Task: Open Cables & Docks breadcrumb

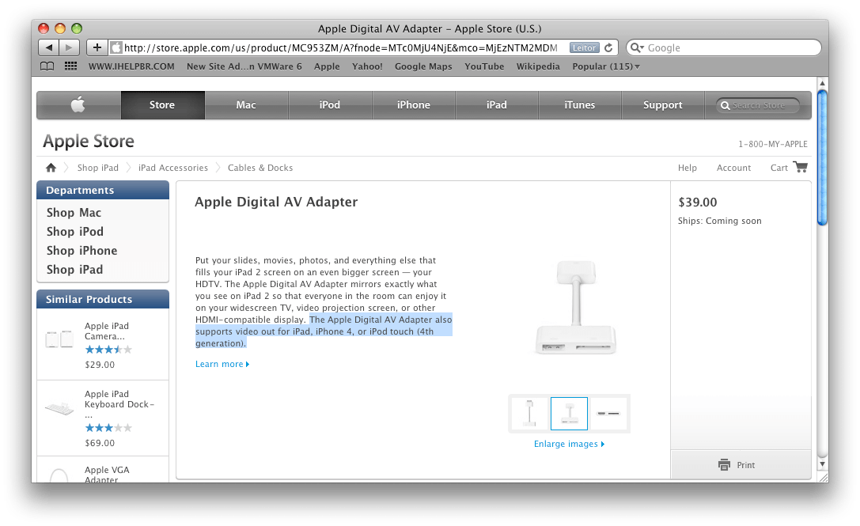Action: pyautogui.click(x=260, y=168)
